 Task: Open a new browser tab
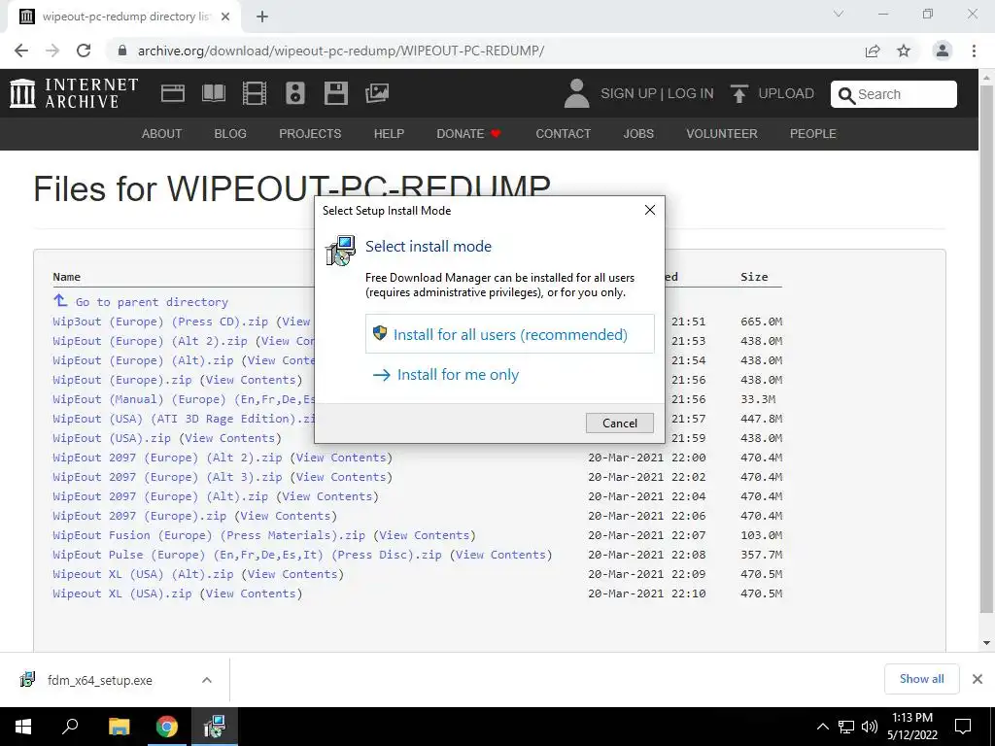pyautogui.click(x=262, y=17)
